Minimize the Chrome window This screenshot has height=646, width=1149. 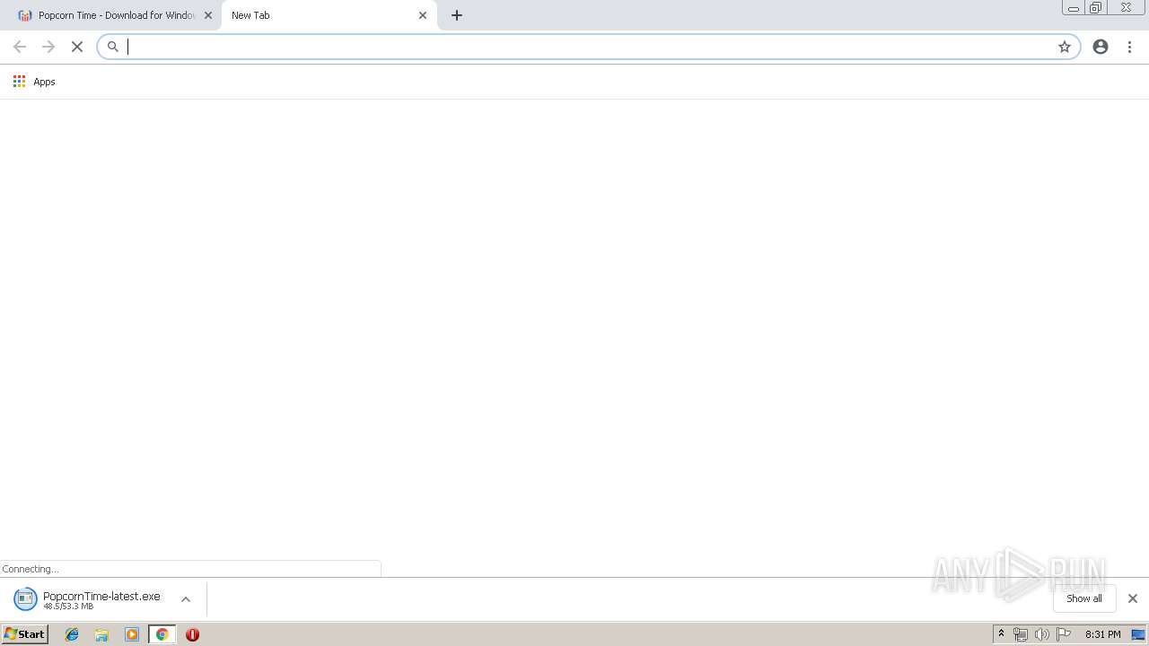(x=1074, y=8)
